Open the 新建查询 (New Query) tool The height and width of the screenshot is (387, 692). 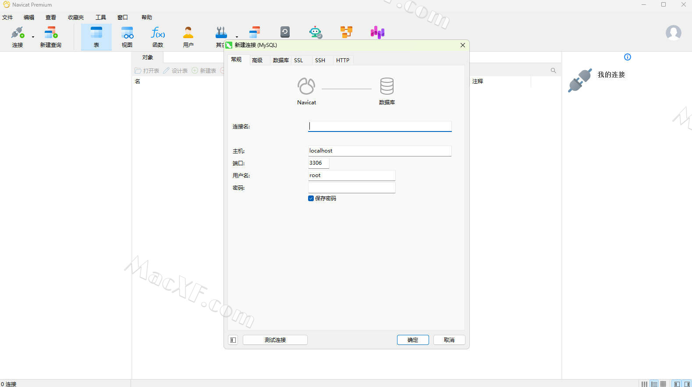click(51, 37)
